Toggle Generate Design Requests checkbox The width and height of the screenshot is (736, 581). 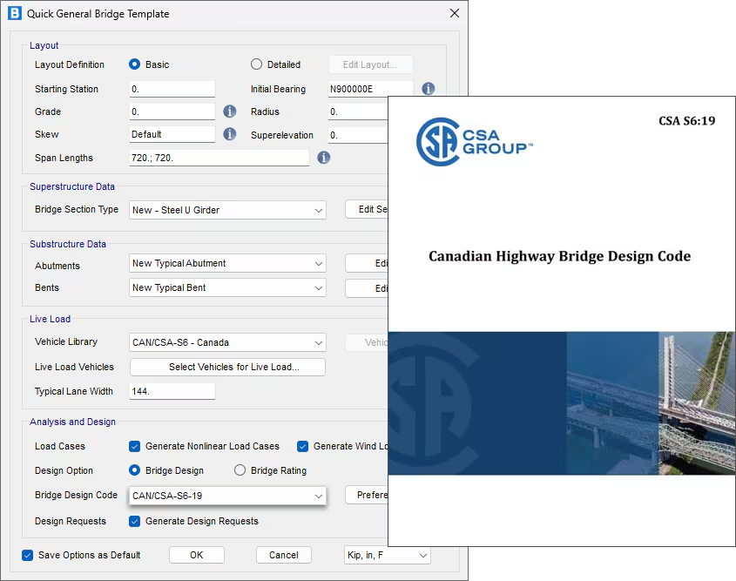(135, 522)
